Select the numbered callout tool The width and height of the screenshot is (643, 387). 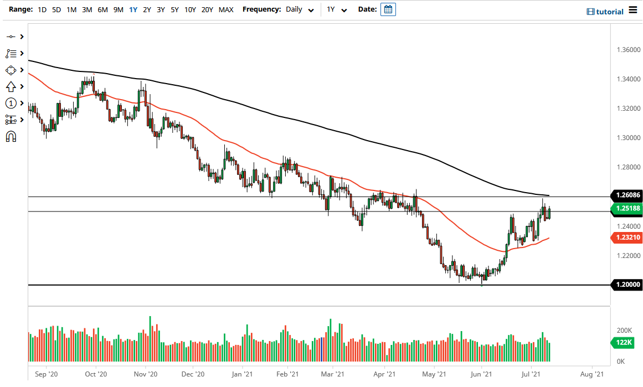pos(12,103)
